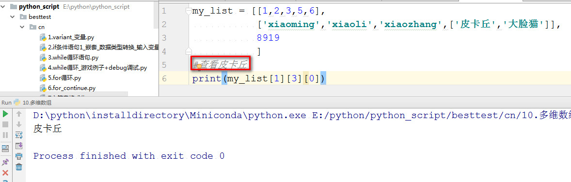The width and height of the screenshot is (571, 182).
Task: Click the Scroll to end icon
Action: click(x=19, y=146)
